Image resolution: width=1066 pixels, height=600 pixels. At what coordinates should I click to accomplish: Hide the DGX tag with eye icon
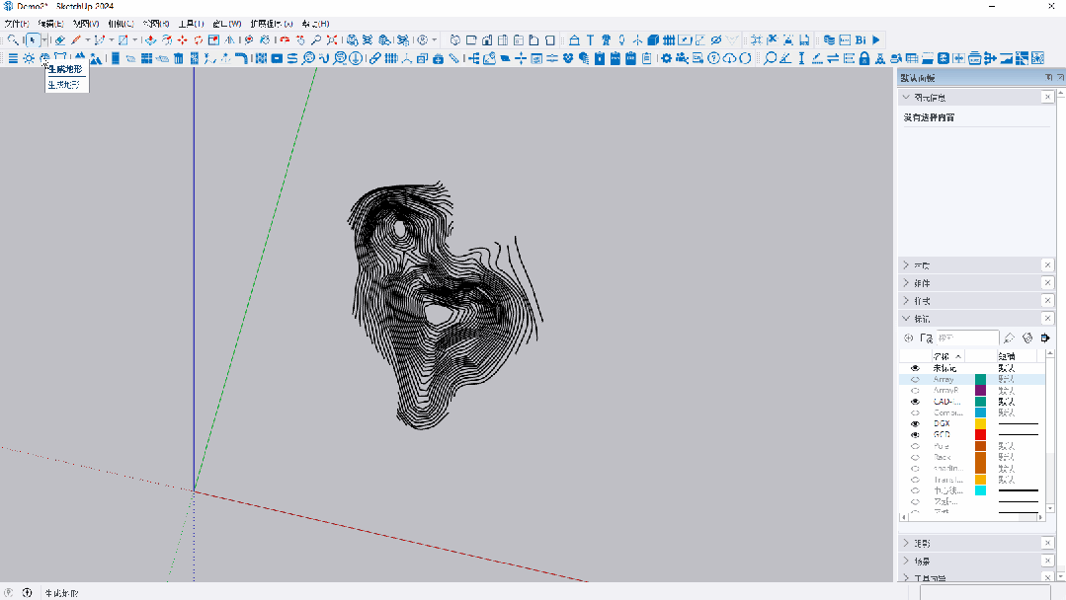pos(915,423)
